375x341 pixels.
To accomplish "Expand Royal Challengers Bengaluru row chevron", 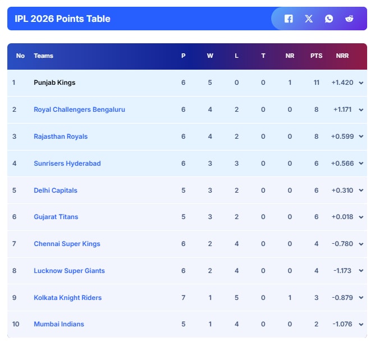I will [361, 110].
